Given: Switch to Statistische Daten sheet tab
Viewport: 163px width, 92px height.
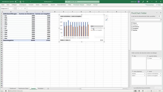Looking at the screenshot, I should 23,89.
